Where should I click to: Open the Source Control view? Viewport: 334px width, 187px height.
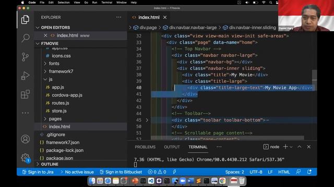(25, 57)
